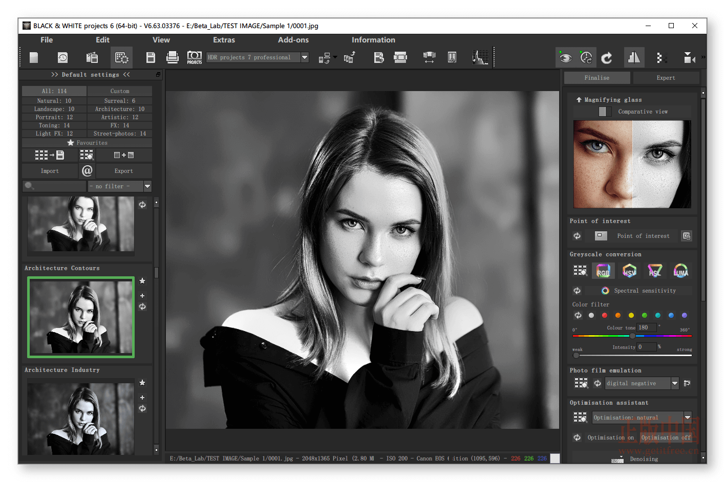Image resolution: width=725 pixels, height=482 pixels.
Task: Click the new blank project icon
Action: pyautogui.click(x=34, y=58)
